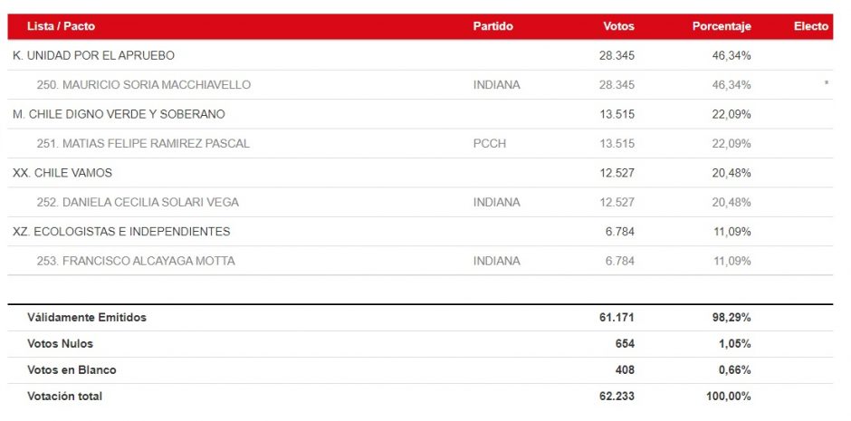This screenshot has width=851, height=421.
Task: Click the Votos en Blanco row label
Action: click(x=72, y=370)
